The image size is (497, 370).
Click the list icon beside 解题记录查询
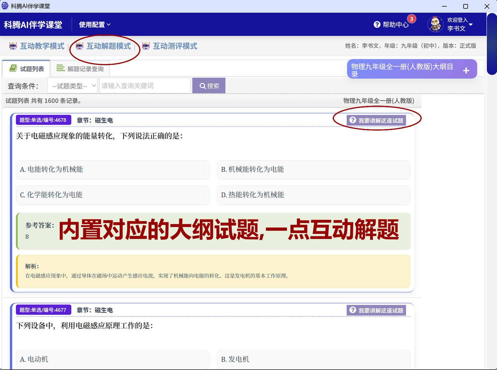pos(60,68)
